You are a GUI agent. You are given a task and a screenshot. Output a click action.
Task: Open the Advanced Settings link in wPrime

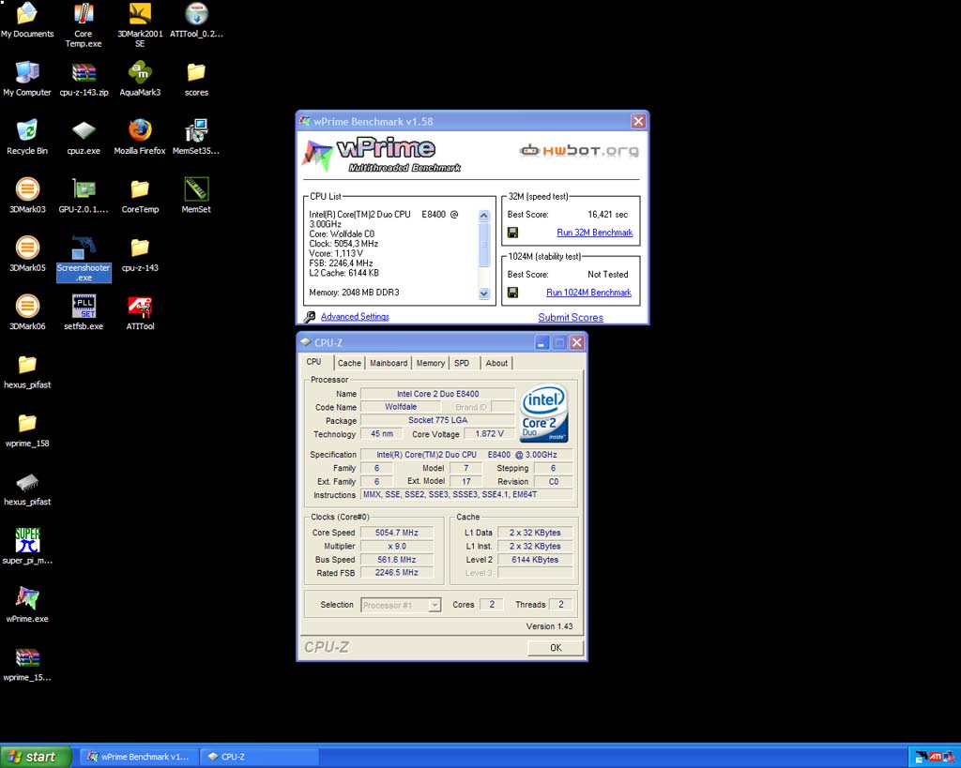(355, 317)
